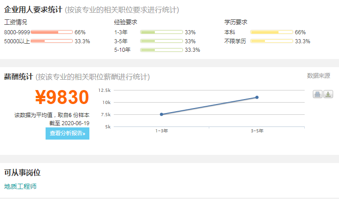Click the chart print icon
Viewport: 339px width, 199px height.
(x=317, y=94)
